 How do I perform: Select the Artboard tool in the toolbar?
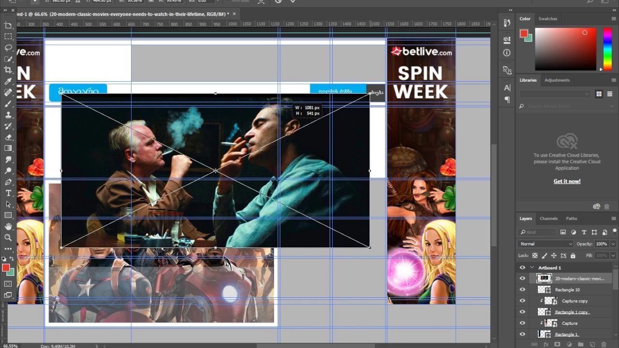(8, 25)
